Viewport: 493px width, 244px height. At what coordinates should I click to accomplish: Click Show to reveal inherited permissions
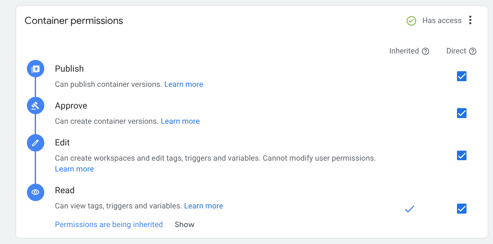tap(184, 224)
